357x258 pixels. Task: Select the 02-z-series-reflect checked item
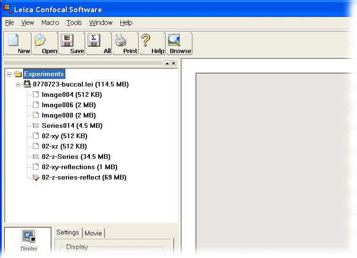[x=84, y=178]
